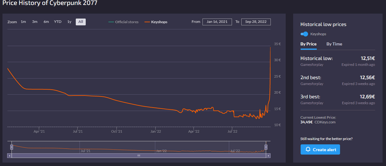Click the 2nd best price 12,56€

click(367, 77)
